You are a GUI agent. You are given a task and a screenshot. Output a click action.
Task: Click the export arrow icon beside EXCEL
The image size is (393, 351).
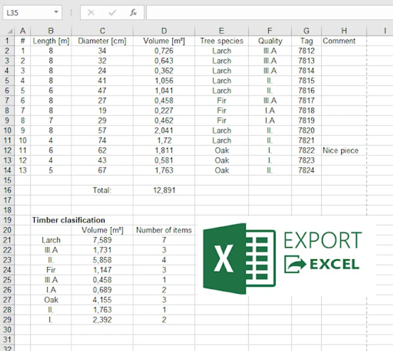point(295,264)
